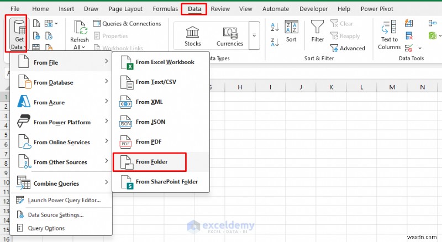Choose From PDF option

click(161, 142)
